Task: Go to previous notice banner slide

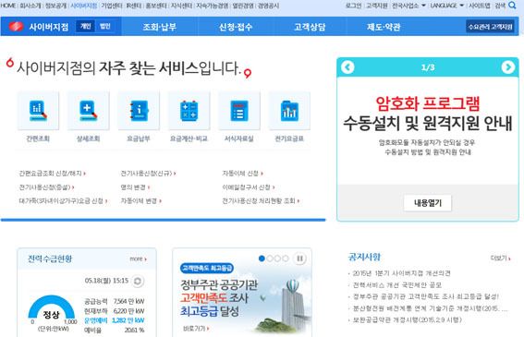Action: [x=347, y=67]
